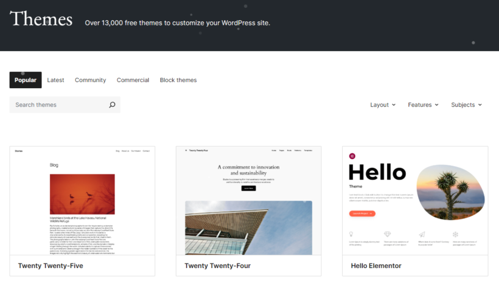The height and width of the screenshot is (287, 499).
Task: Click the Hello Elementor theme title
Action: tap(376, 266)
